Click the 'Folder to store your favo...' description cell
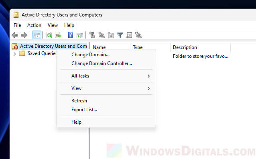This screenshot has width=256, height=159. [201, 56]
